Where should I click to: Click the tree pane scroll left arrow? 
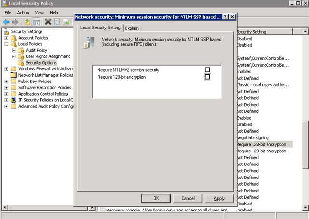click(x=5, y=207)
